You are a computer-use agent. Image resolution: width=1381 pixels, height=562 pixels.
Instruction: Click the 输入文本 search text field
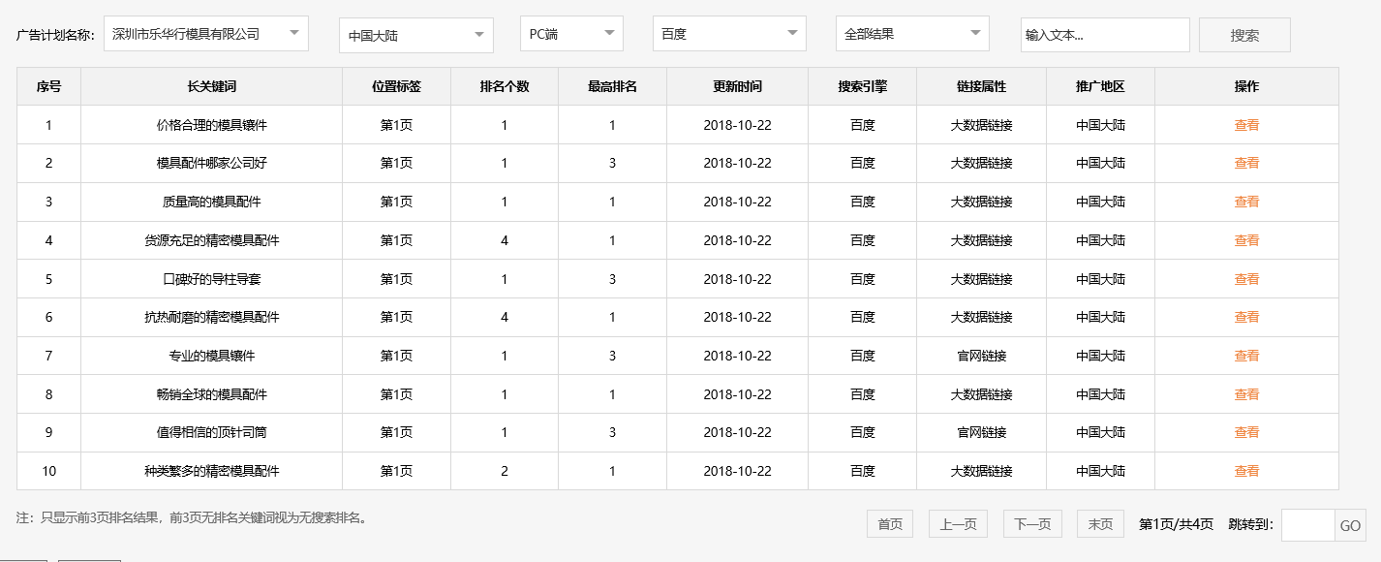tap(1105, 34)
